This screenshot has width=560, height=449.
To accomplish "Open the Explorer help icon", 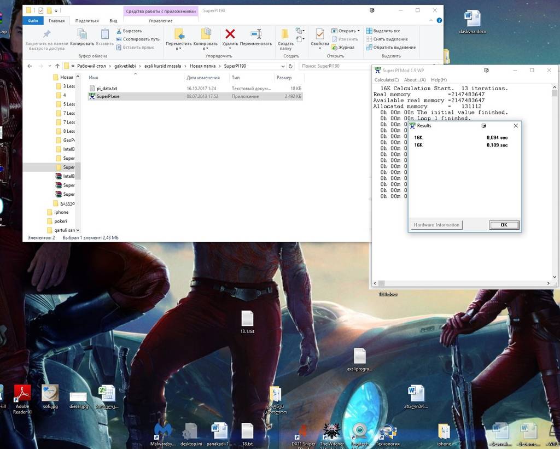I will (439, 21).
